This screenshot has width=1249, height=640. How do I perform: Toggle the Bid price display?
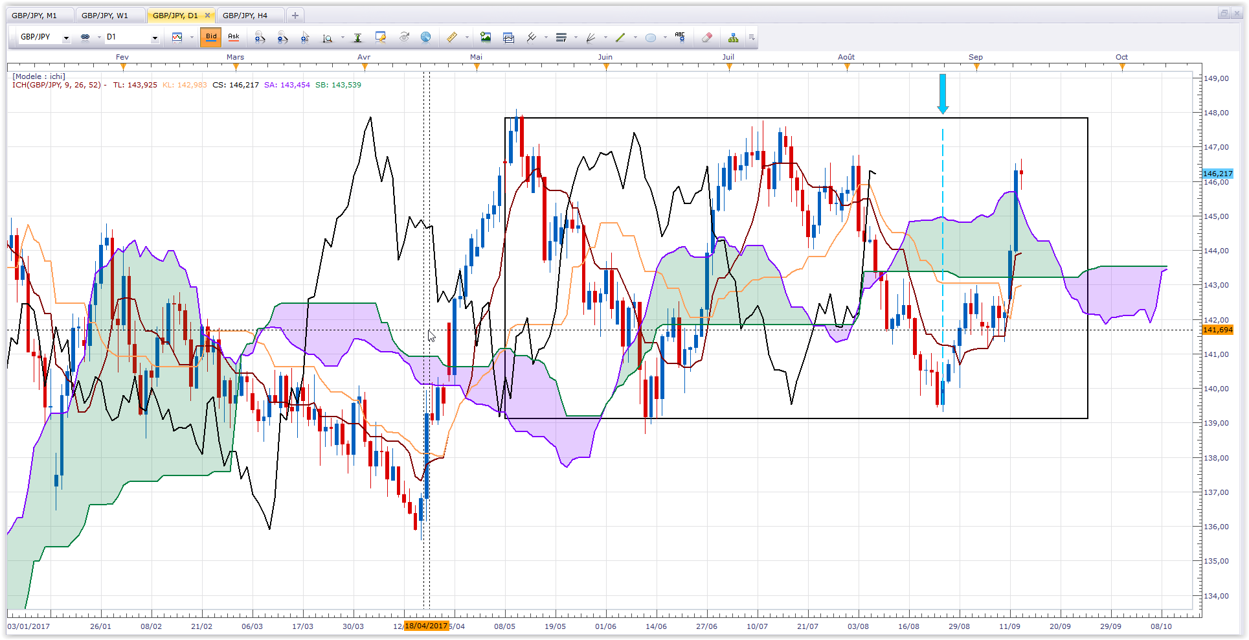click(211, 37)
